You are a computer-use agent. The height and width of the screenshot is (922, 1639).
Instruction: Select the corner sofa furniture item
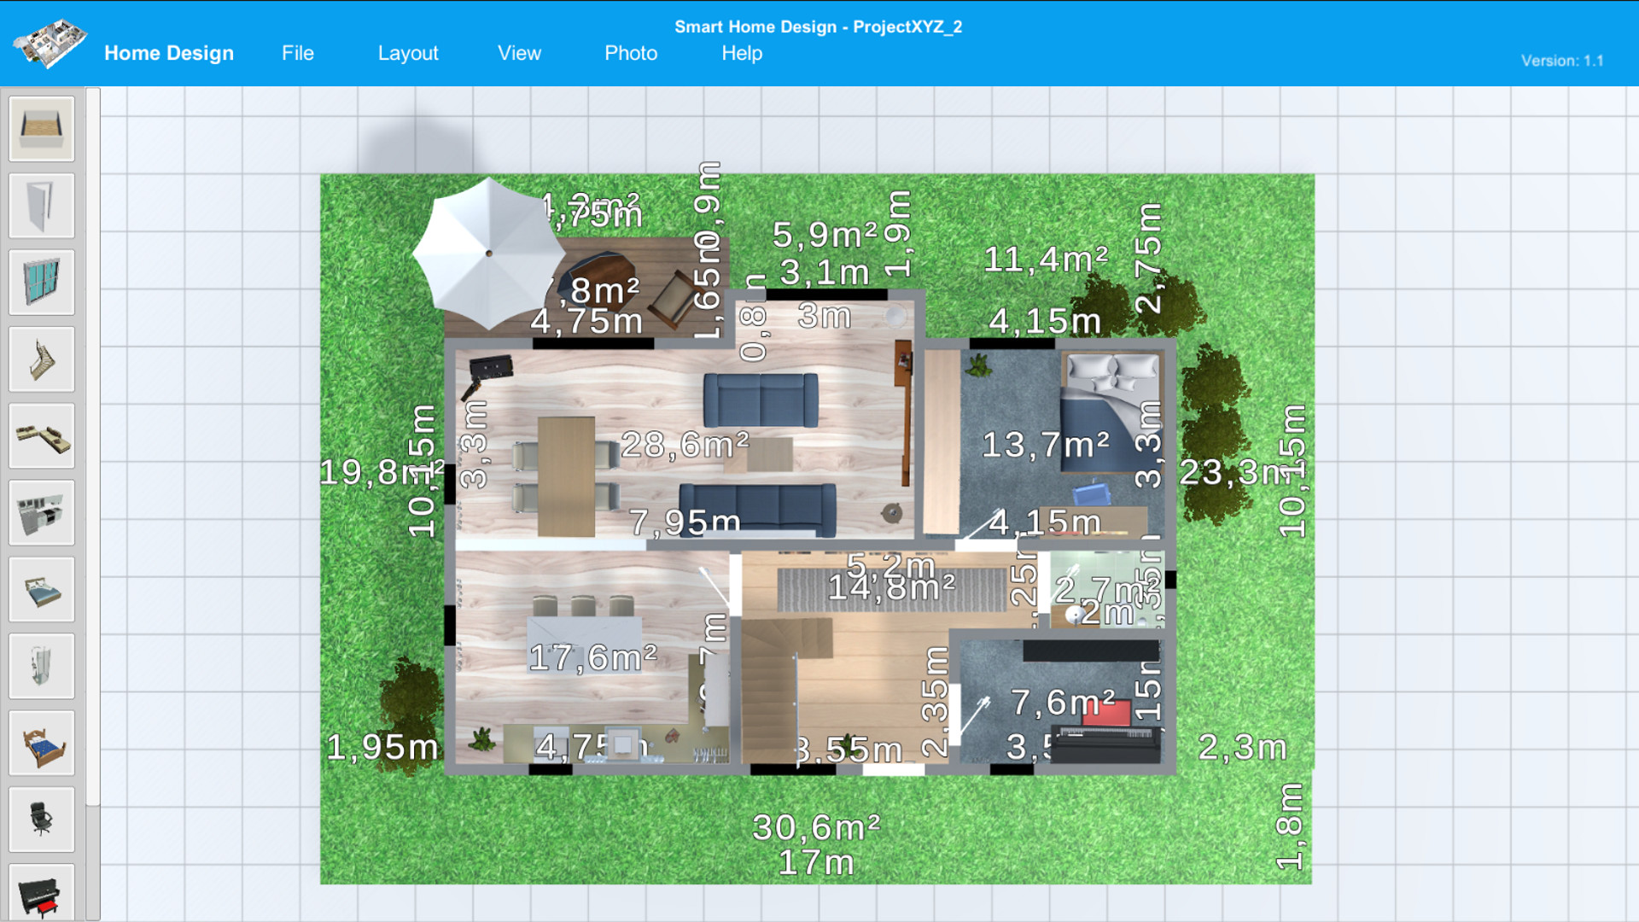(41, 435)
